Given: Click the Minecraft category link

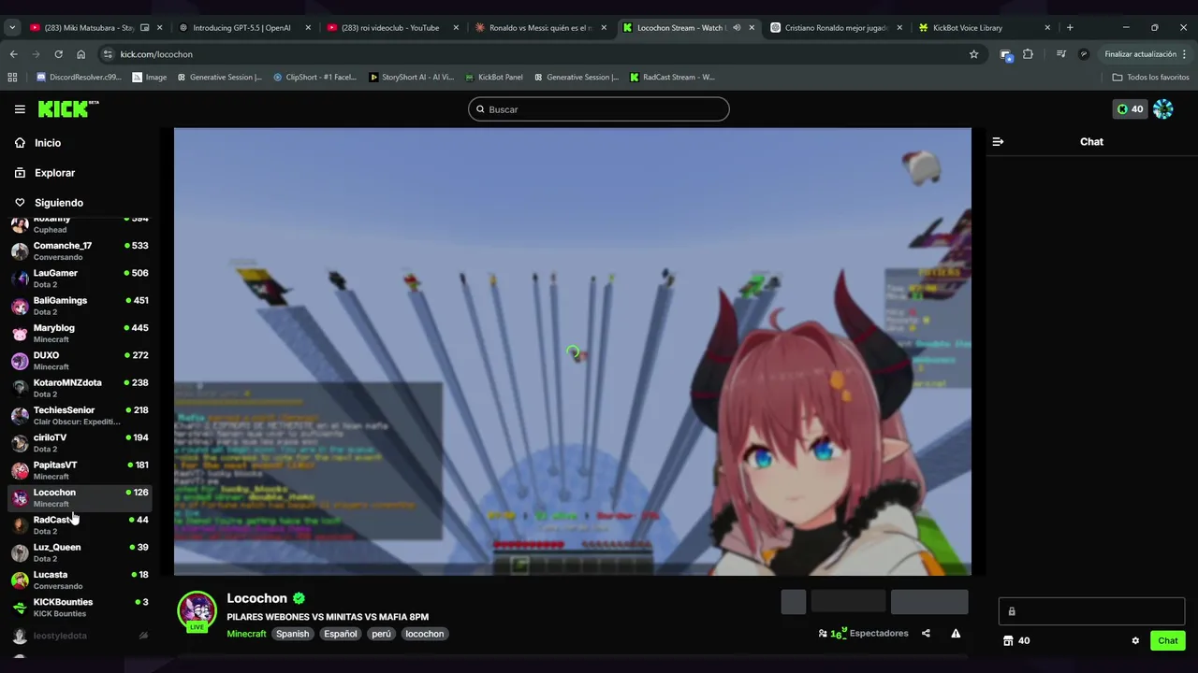Looking at the screenshot, I should [x=246, y=634].
